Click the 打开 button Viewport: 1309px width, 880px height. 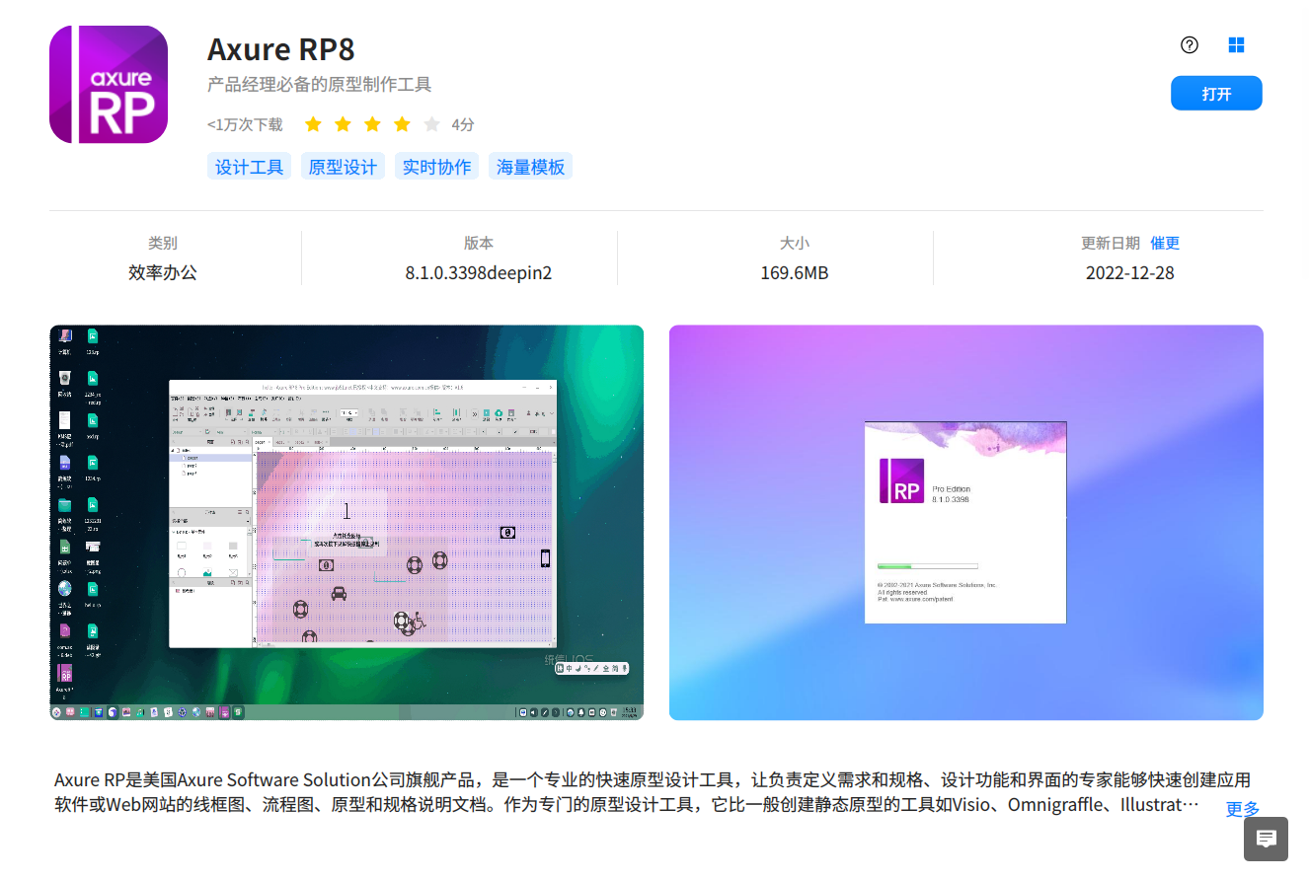tap(1216, 93)
